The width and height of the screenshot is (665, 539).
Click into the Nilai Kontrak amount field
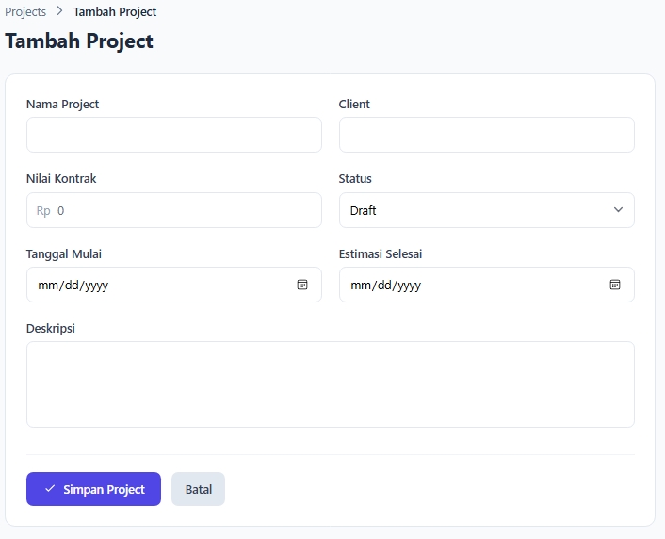point(174,210)
